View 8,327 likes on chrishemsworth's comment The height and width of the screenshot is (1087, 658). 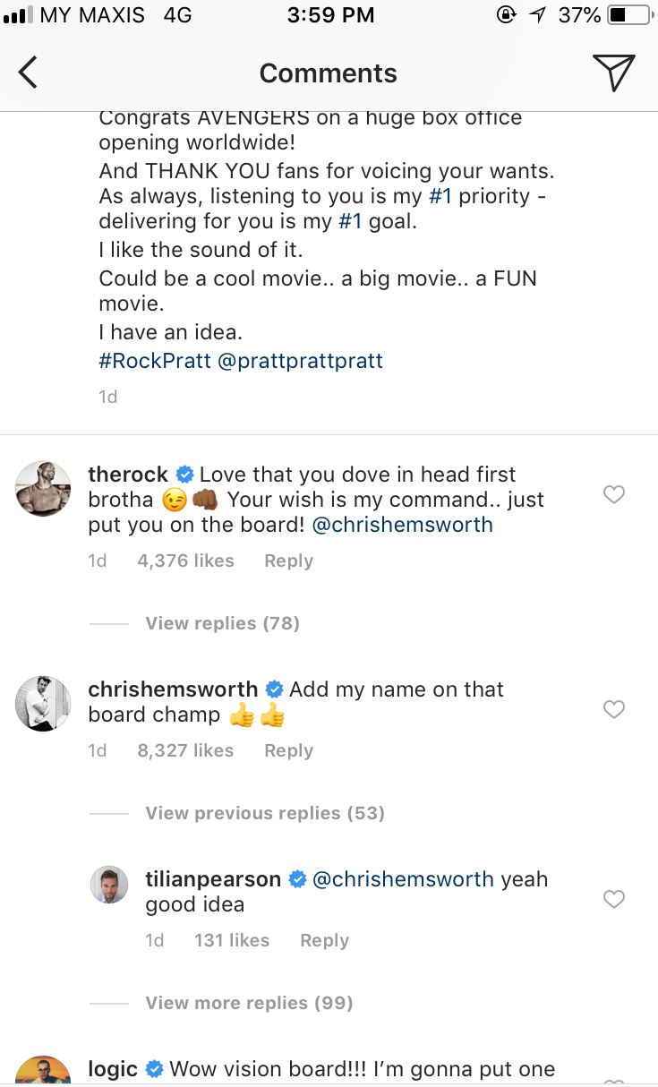click(185, 750)
